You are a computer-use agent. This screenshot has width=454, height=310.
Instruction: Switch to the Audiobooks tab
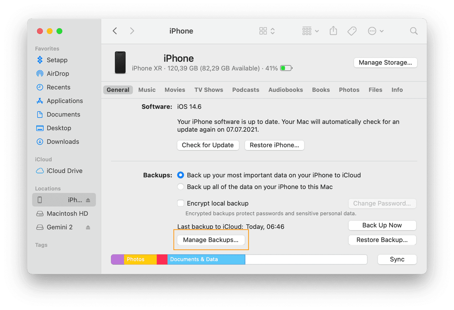pos(286,90)
